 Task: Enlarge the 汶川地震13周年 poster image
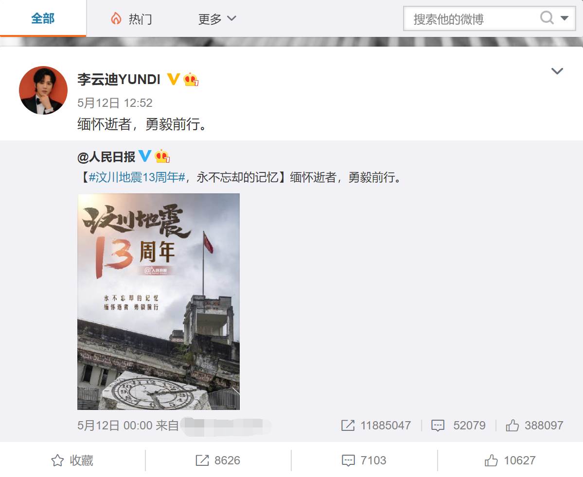click(x=159, y=302)
